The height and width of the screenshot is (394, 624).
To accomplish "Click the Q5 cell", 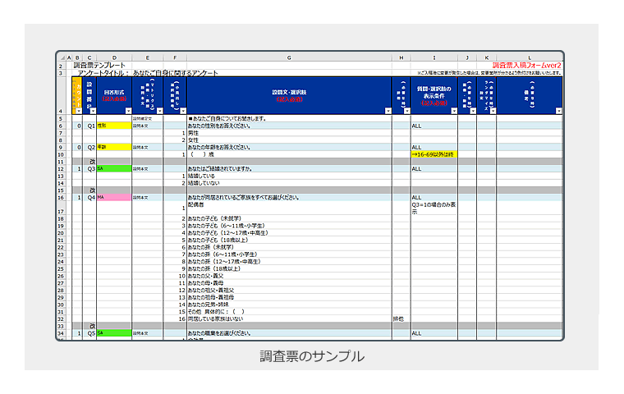I will (91, 333).
